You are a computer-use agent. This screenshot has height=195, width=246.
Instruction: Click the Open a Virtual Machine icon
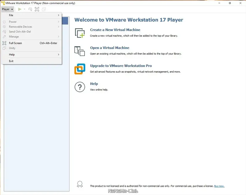click(80, 51)
